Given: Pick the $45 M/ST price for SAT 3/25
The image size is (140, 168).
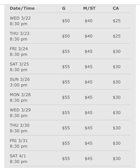Looking at the screenshot, I should click(88, 67).
